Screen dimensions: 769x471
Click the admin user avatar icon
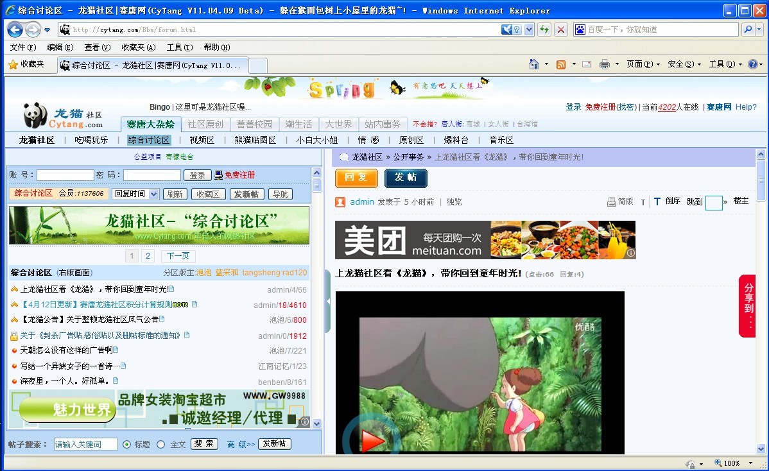[x=340, y=202]
